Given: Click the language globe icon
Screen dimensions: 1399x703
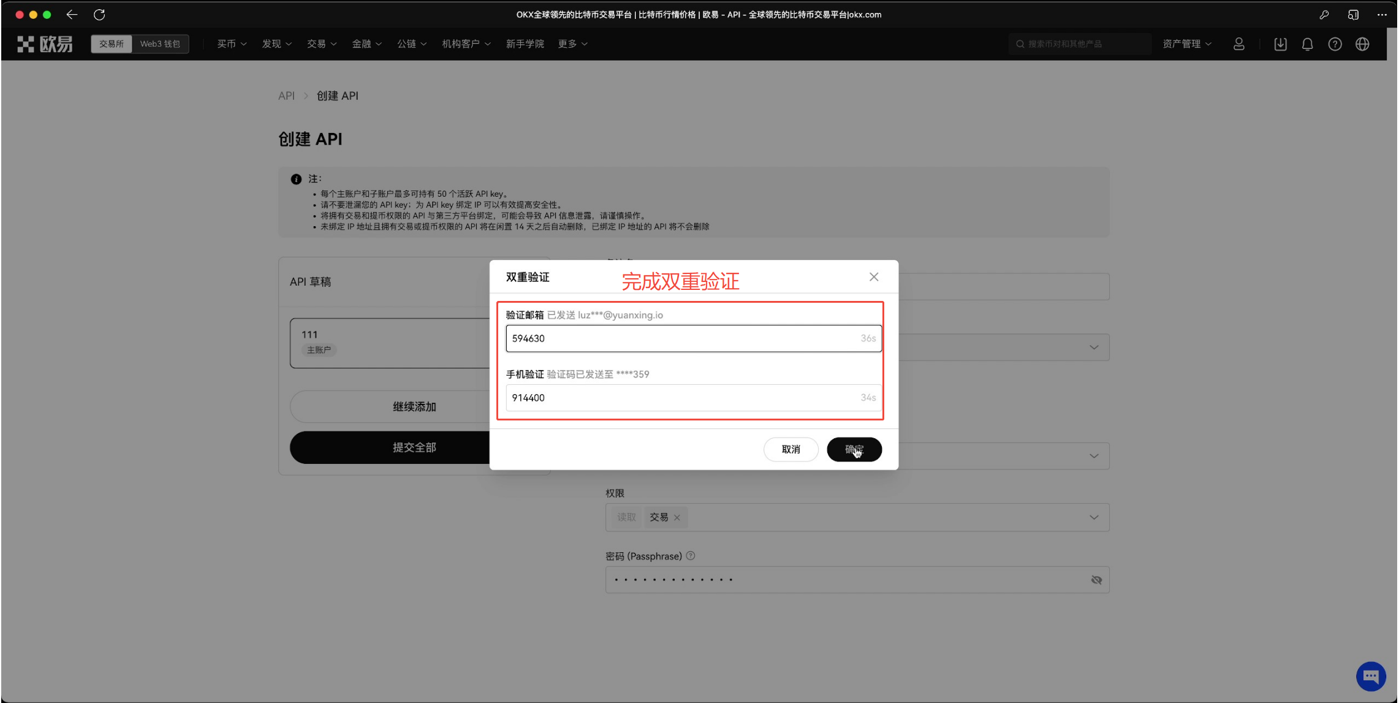Looking at the screenshot, I should 1362,44.
